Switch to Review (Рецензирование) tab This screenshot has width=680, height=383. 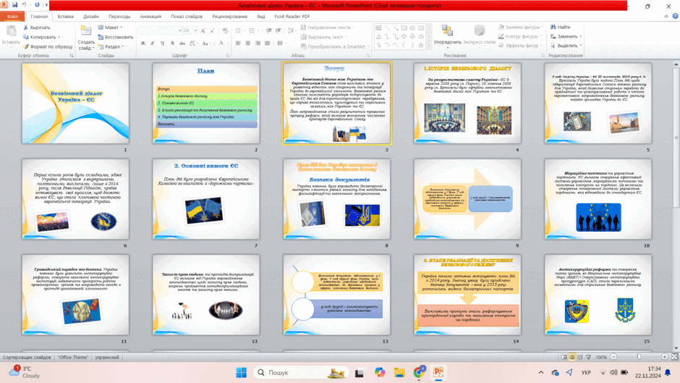pyautogui.click(x=230, y=17)
